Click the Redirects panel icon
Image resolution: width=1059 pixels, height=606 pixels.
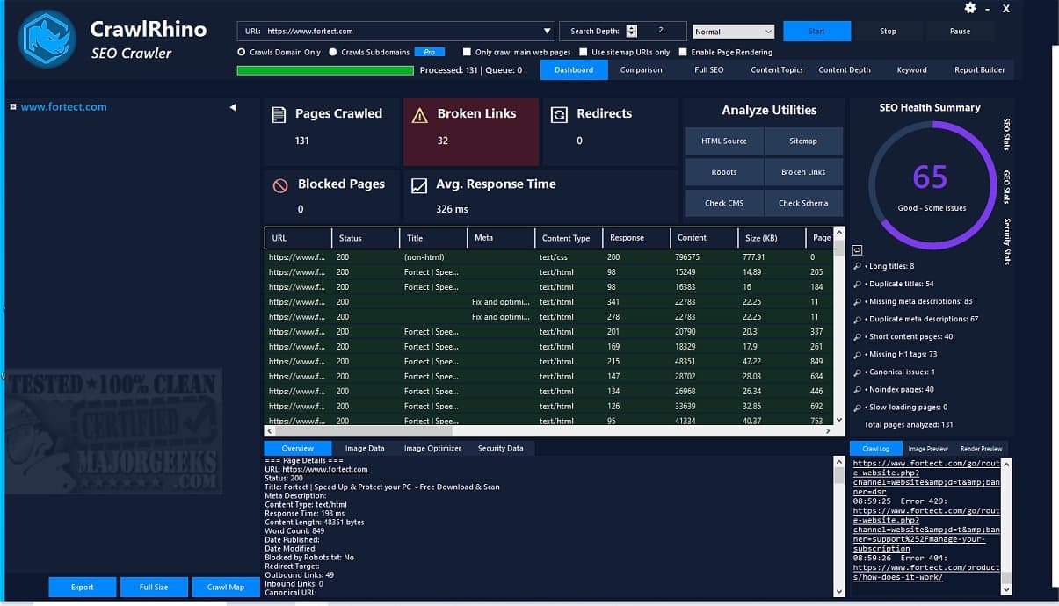(x=557, y=115)
